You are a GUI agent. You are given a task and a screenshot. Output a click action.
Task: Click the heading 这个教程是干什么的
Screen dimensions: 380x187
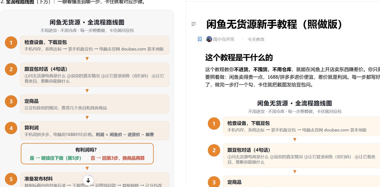click(239, 57)
